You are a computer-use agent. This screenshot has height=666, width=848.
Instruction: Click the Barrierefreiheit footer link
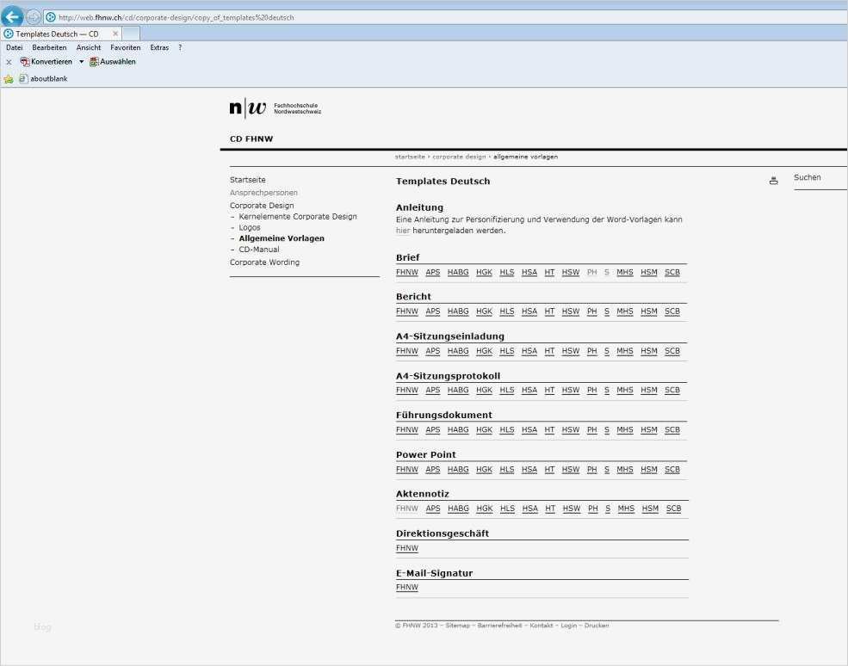click(x=499, y=626)
